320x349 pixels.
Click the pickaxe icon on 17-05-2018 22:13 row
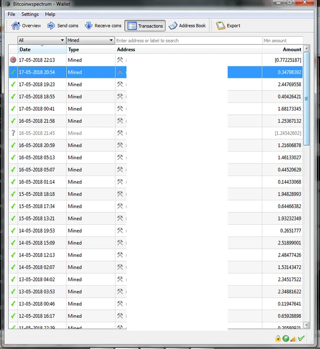[120, 60]
